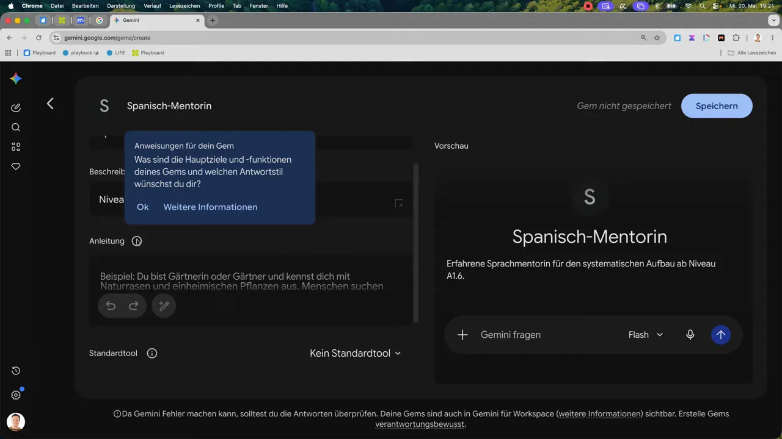This screenshot has height=439, width=782.
Task: Expand the tab search chevron in Chrome
Action: pos(773,20)
